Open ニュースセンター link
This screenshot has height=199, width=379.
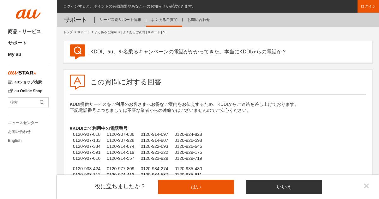[x=23, y=123]
